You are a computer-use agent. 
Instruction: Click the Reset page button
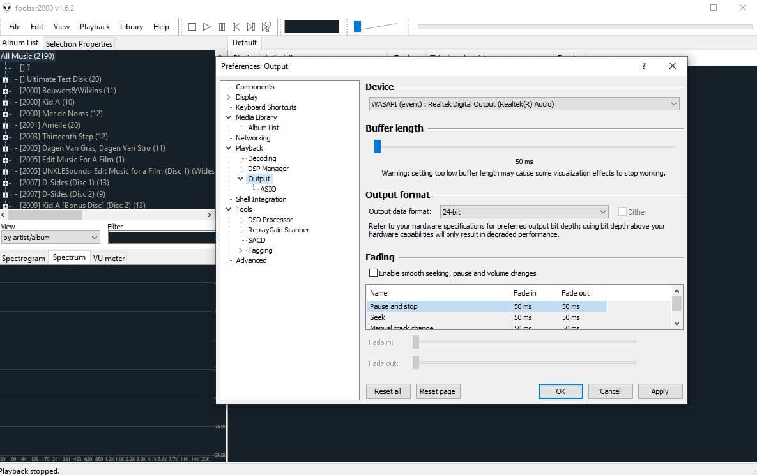point(438,391)
